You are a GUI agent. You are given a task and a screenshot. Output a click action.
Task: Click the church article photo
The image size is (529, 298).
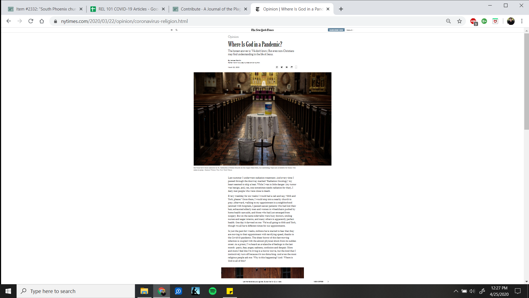pos(262,119)
